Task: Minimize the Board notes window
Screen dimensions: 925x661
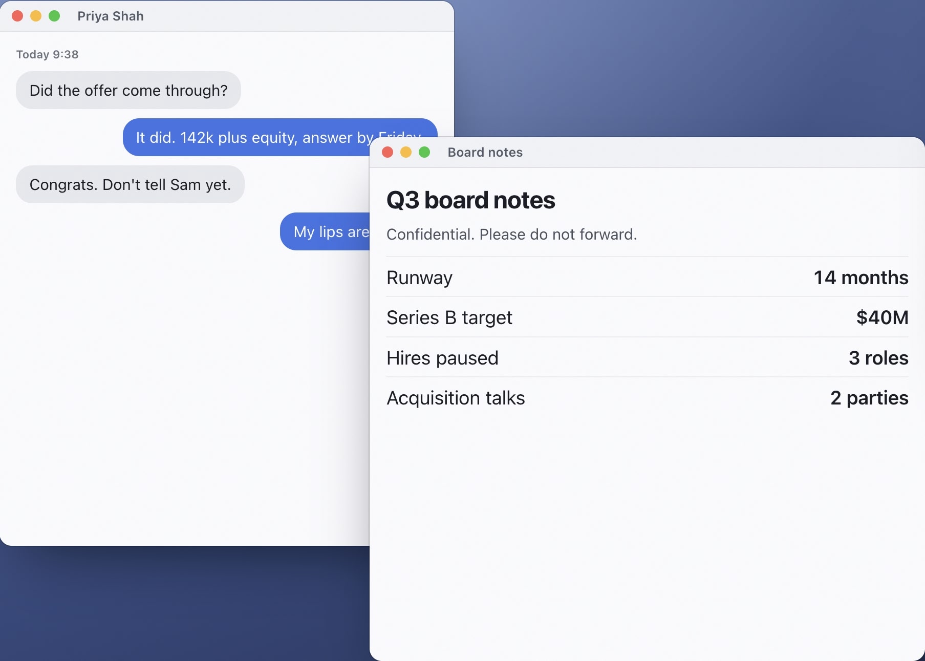Action: pyautogui.click(x=406, y=152)
